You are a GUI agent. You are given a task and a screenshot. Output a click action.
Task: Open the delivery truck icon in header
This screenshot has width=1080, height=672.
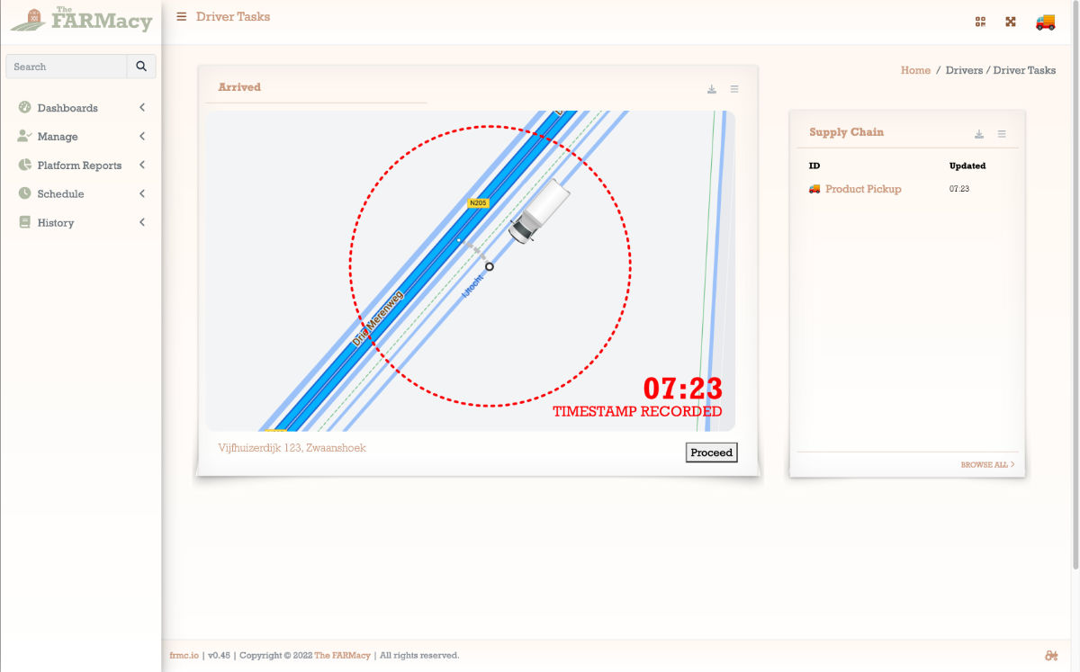[x=1045, y=22]
